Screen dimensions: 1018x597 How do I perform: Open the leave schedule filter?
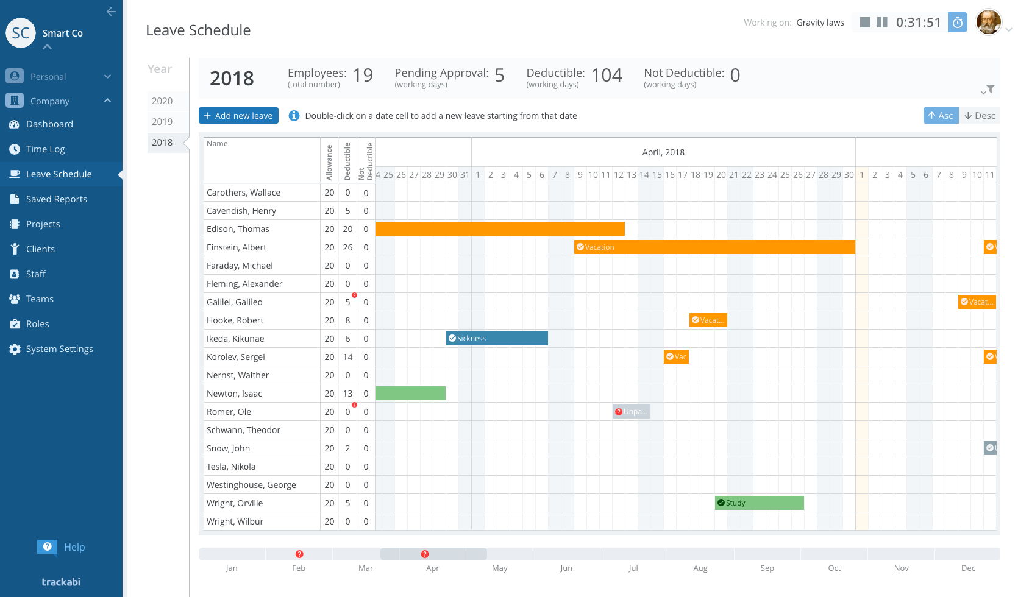tap(989, 89)
